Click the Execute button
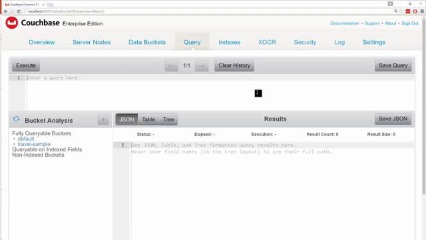426x240 pixels. point(26,65)
